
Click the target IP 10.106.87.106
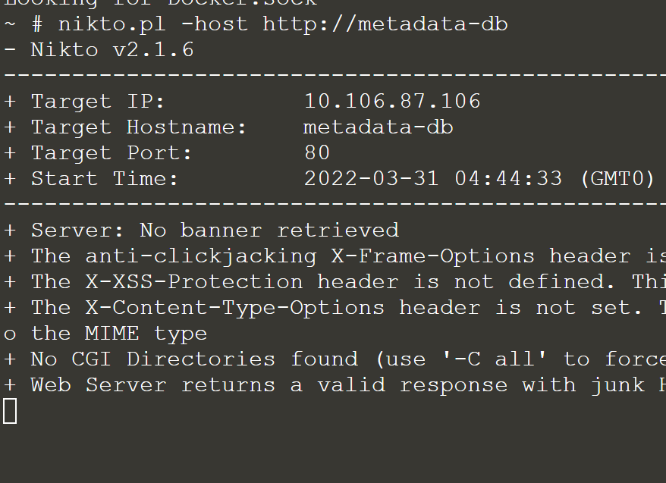(392, 102)
